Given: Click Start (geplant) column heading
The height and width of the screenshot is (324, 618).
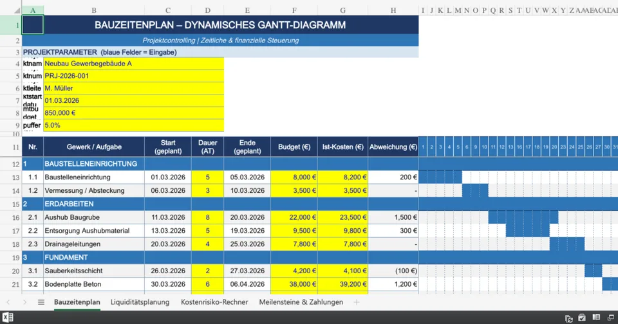Looking at the screenshot, I should pyautogui.click(x=168, y=147).
